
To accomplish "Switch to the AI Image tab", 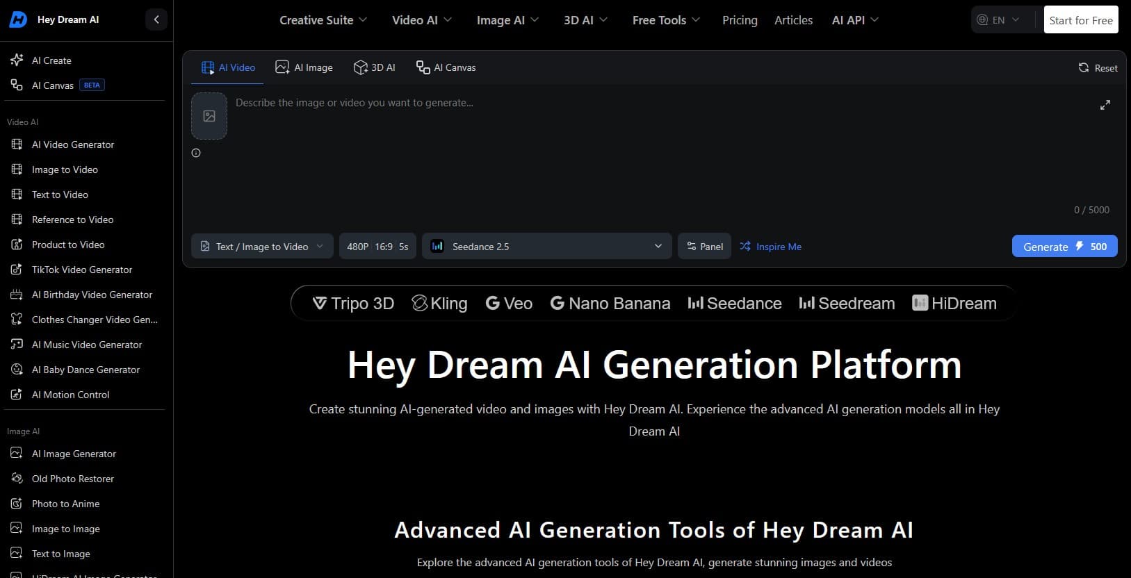I will click(304, 67).
